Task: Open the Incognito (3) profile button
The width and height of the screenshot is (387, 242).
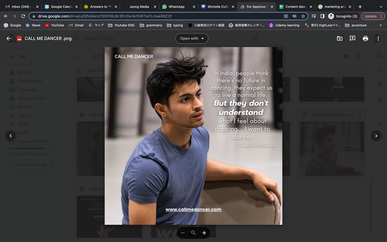Action: tap(343, 16)
